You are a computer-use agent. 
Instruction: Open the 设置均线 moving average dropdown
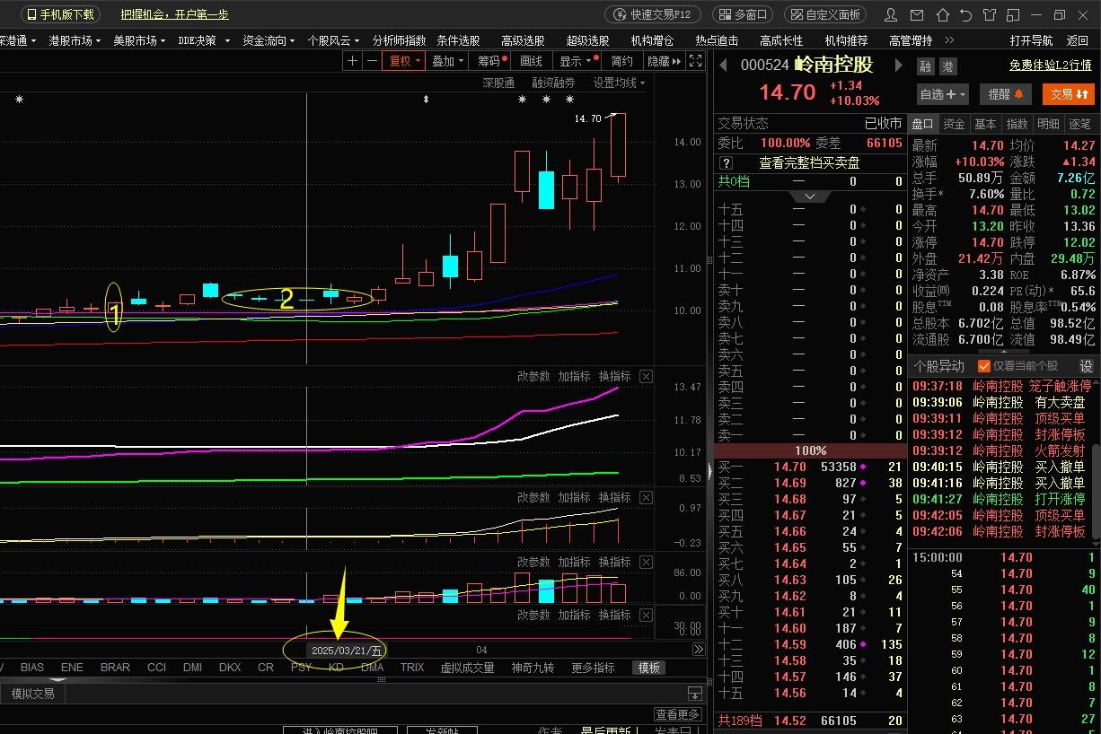620,83
